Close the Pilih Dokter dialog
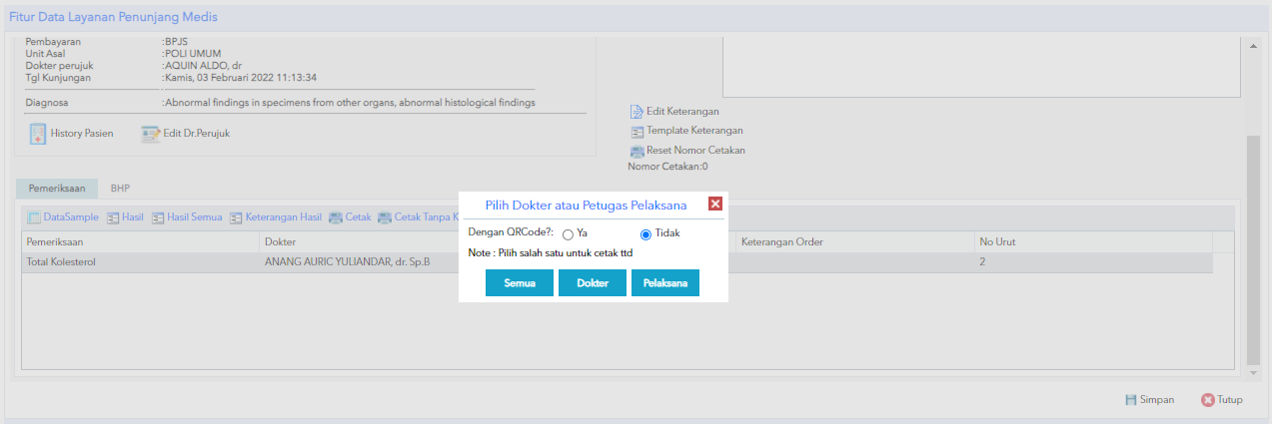 (715, 205)
